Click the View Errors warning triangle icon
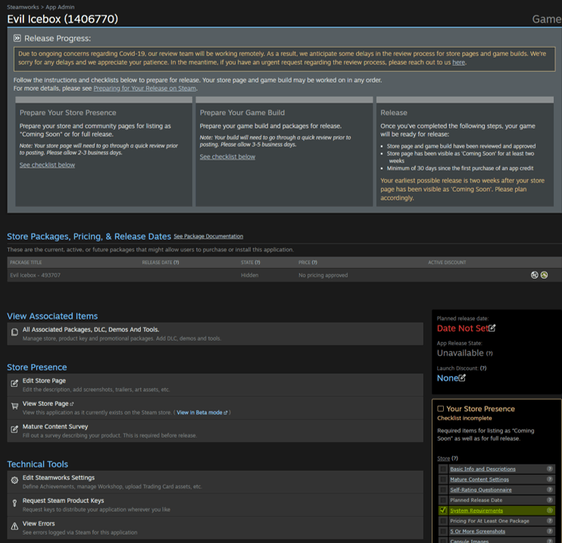This screenshot has height=543, width=562. click(x=14, y=526)
